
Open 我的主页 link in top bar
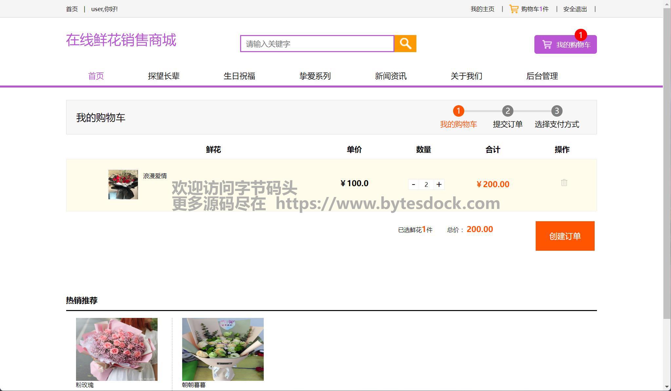point(482,9)
